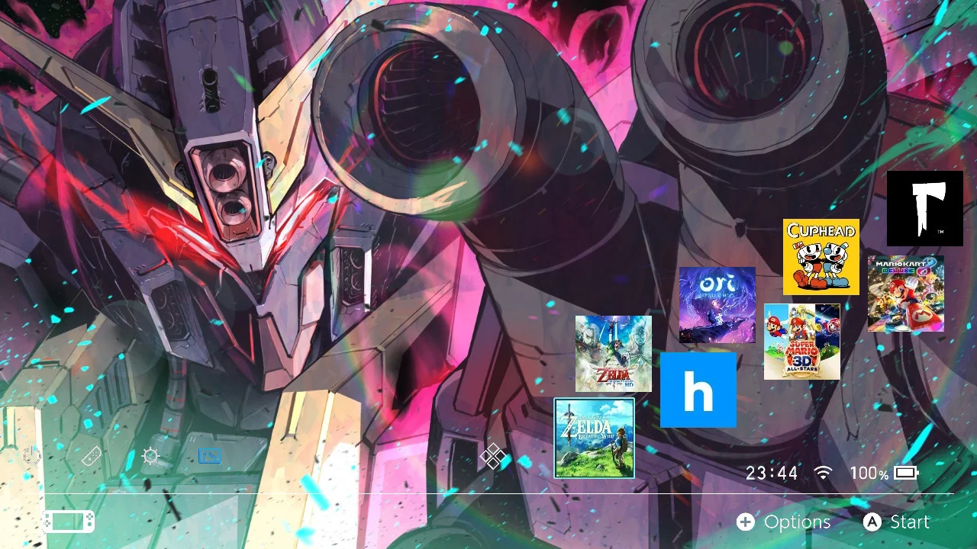Open the Controllers icon

[x=92, y=457]
